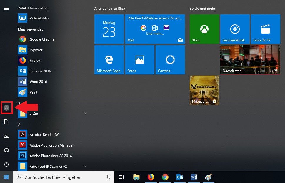Screen dimensions: 285x183
Task: Click the 'Zuletzt hinzugefügt' heading
Action: tap(33, 8)
